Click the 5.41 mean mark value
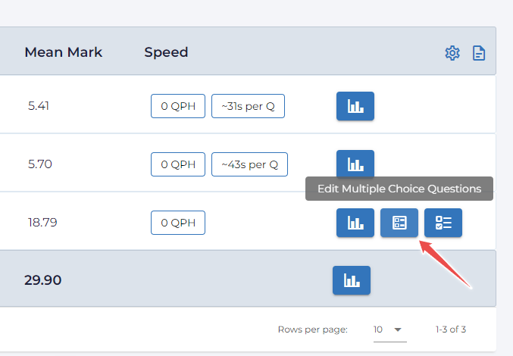This screenshot has height=356, width=513. pyautogui.click(x=39, y=106)
